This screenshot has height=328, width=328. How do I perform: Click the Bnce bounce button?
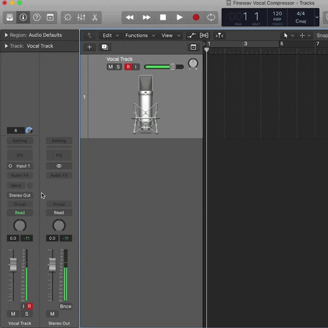[x=66, y=307]
